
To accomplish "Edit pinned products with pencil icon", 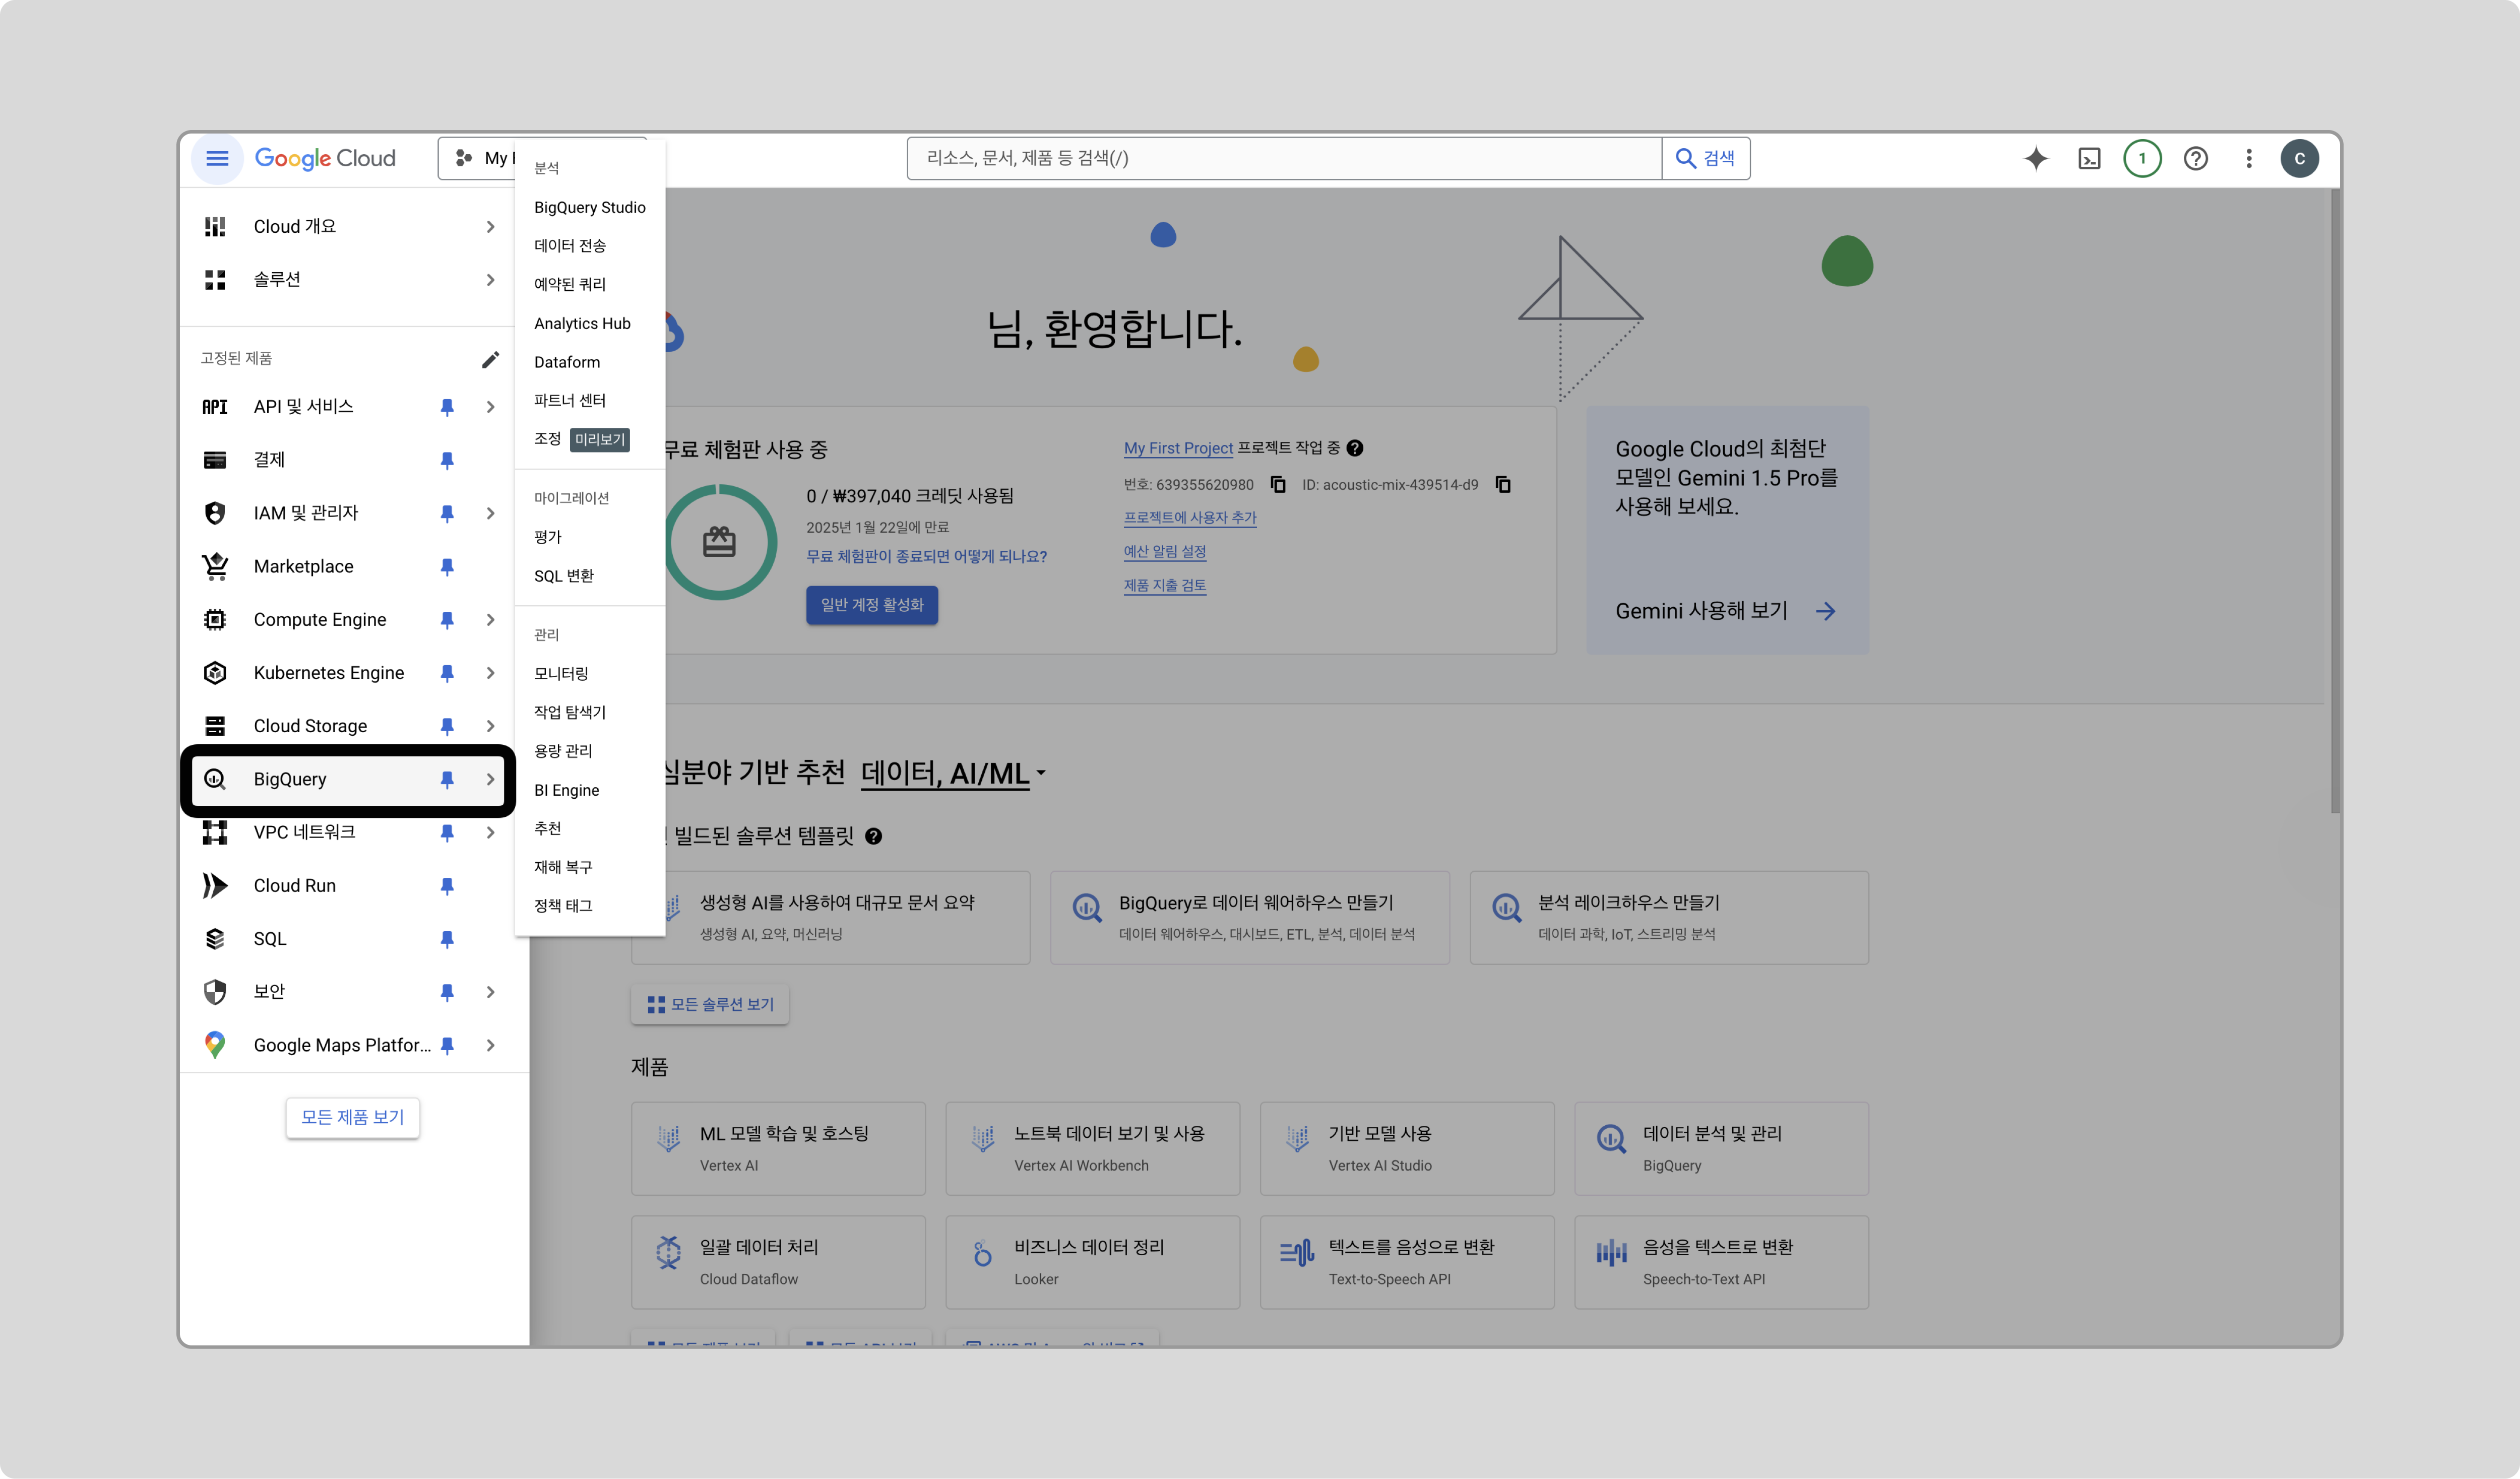I will point(490,359).
